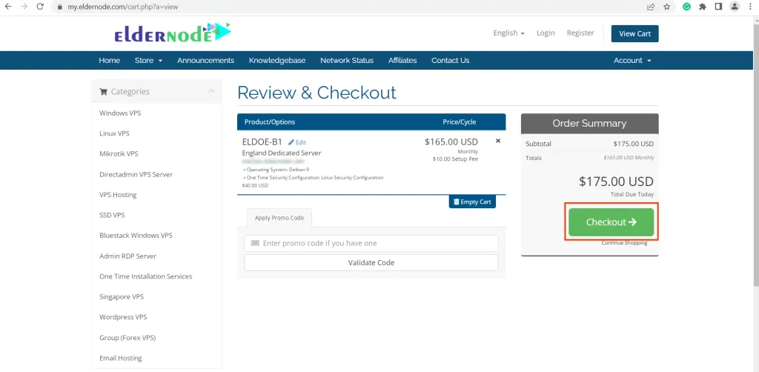Reload the page with the refresh icon
The height and width of the screenshot is (372, 759).
coord(40,7)
